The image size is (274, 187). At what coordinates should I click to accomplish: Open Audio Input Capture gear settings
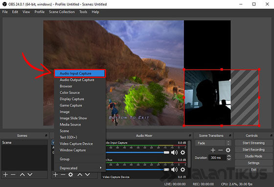click(183, 153)
